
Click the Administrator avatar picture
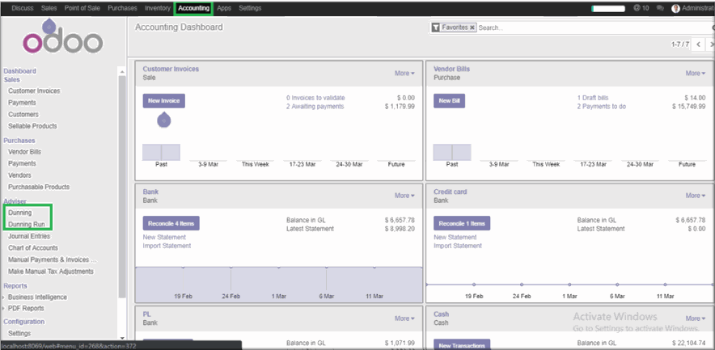[x=676, y=8]
